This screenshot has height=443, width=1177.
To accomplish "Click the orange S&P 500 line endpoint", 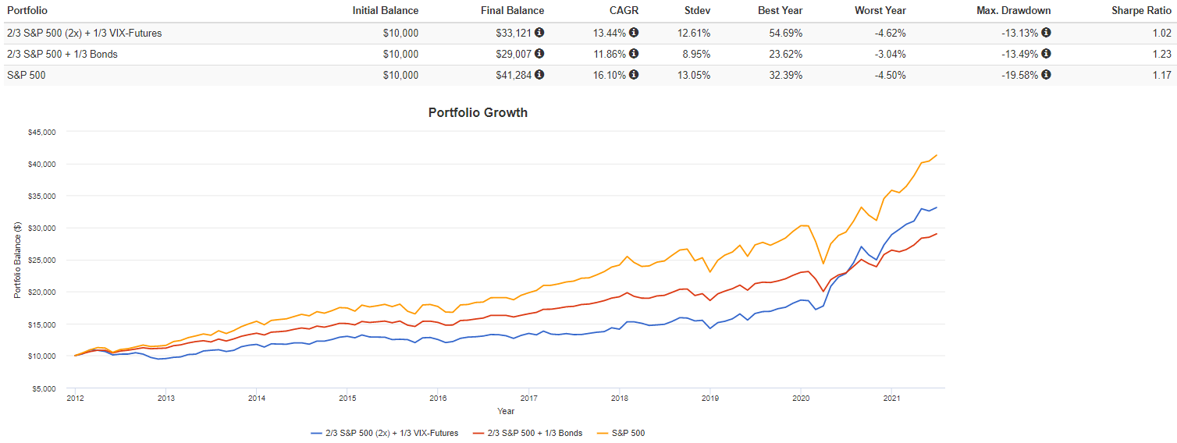I will 937,155.
